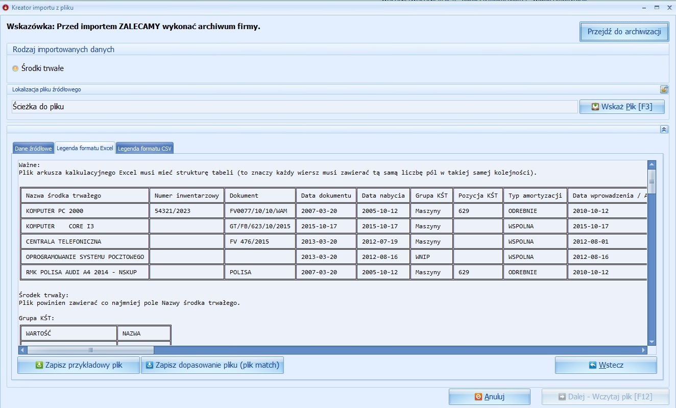Image resolution: width=676 pixels, height=408 pixels.
Task: Click the Anuluj button
Action: [x=490, y=397]
